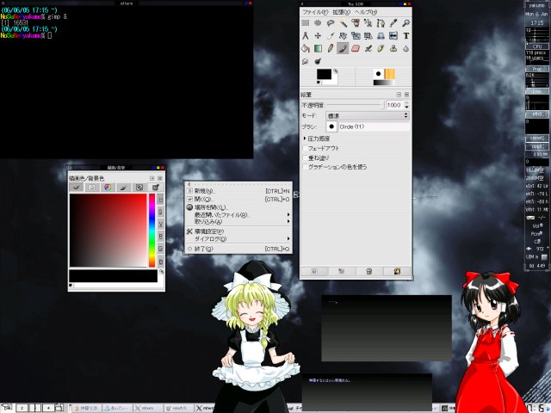Image resolution: width=551 pixels, height=413 pixels.
Task: Select the R channel button in color dialog
Action: click(x=161, y=237)
